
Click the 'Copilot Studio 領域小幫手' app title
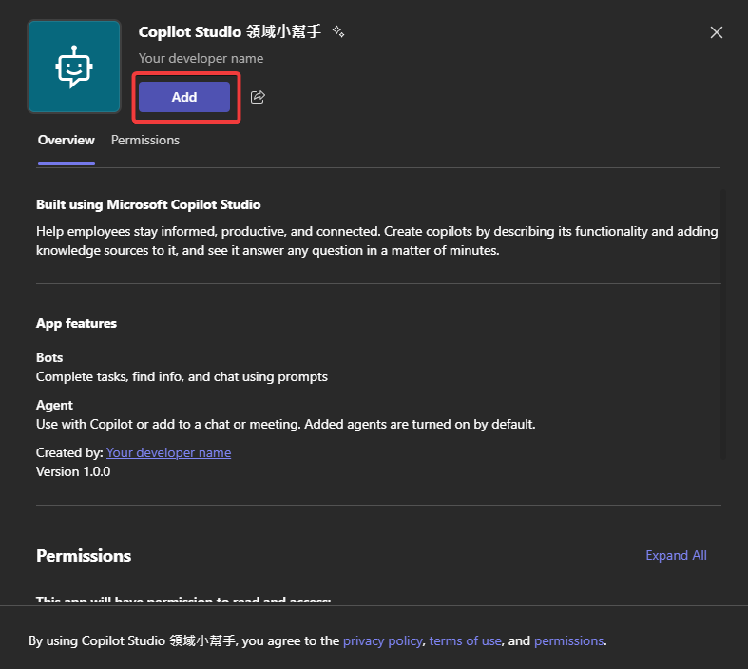pos(229,31)
